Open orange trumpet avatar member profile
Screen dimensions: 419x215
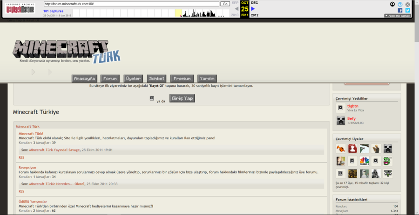point(341,149)
